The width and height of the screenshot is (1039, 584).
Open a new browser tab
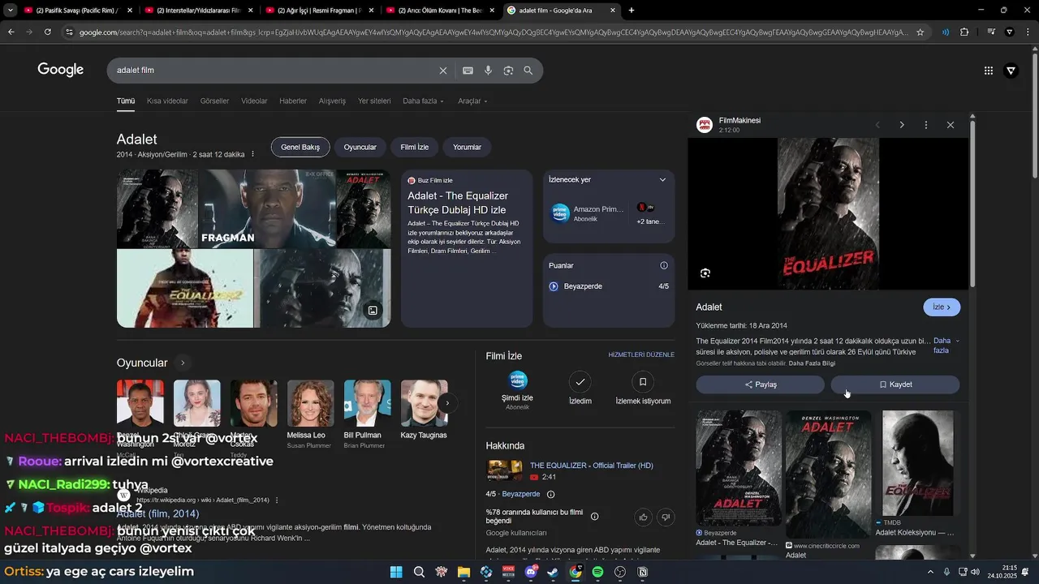(x=632, y=11)
